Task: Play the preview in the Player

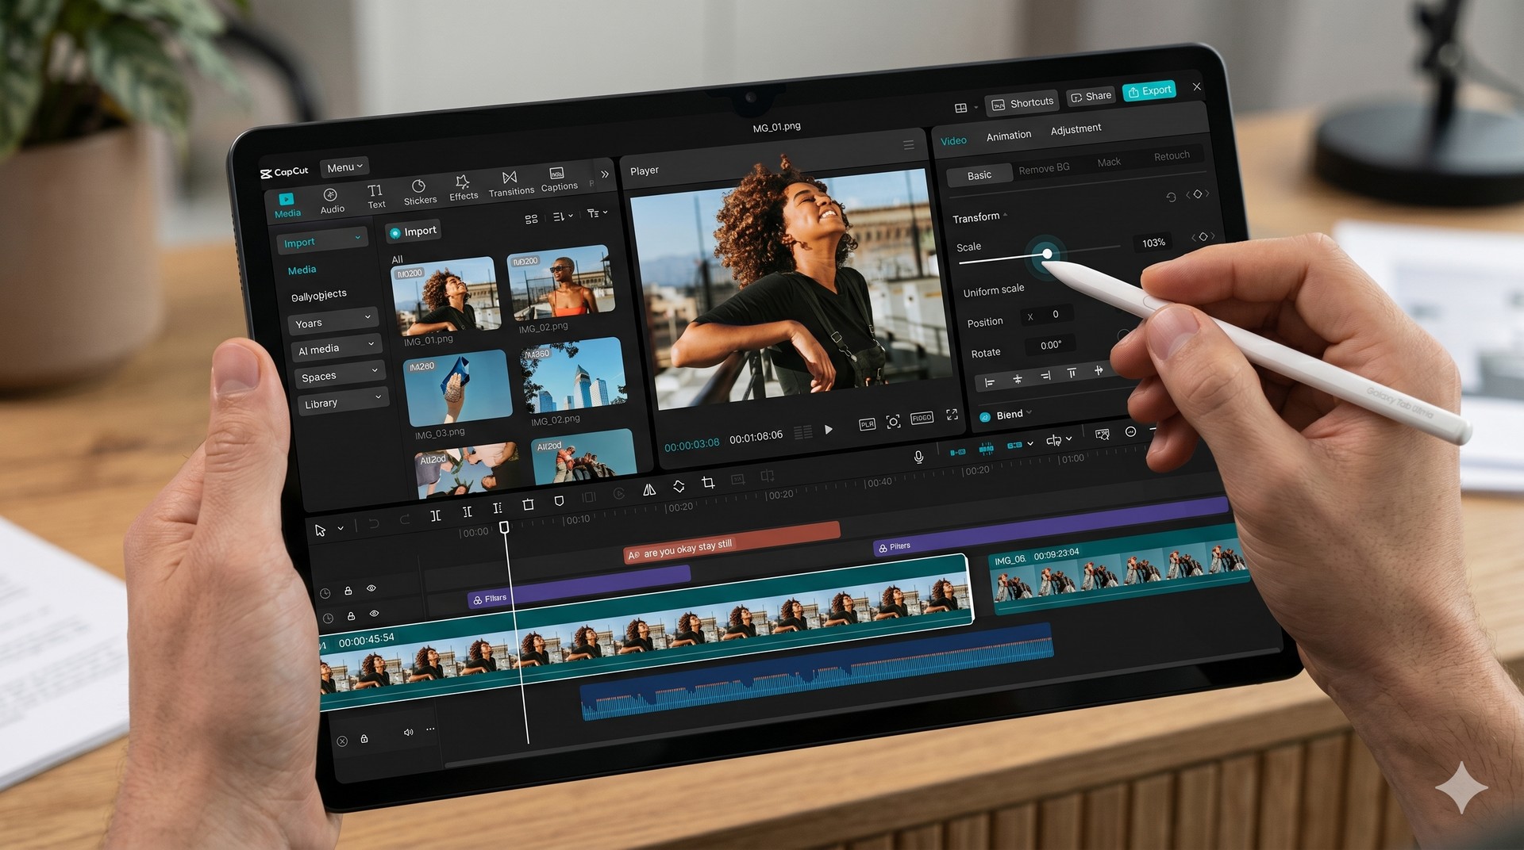Action: point(829,429)
